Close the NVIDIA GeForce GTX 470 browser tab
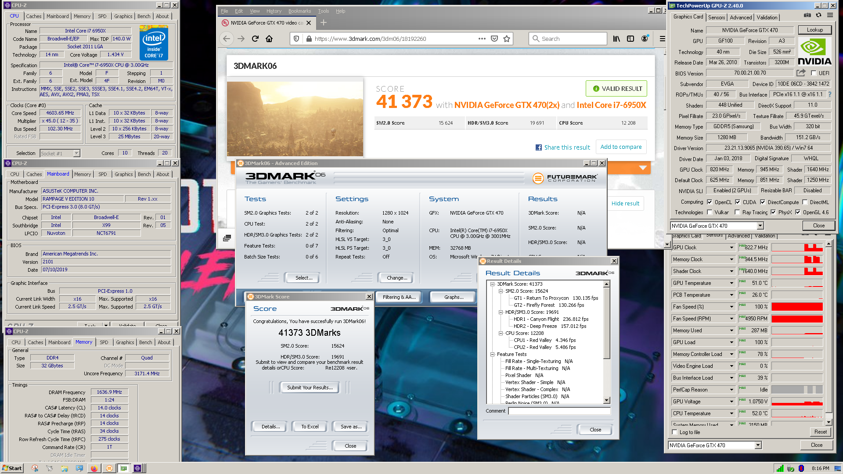This screenshot has height=474, width=843. click(x=309, y=23)
